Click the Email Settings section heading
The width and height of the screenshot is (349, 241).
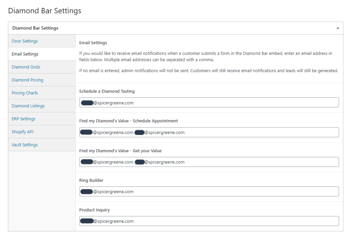[93, 43]
